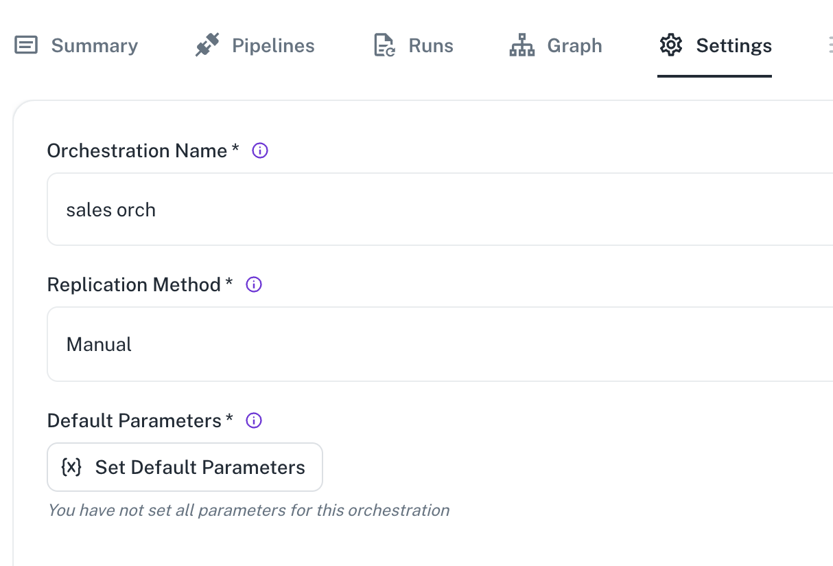833x566 pixels.
Task: Show info for Orchestration Name
Action: [260, 150]
